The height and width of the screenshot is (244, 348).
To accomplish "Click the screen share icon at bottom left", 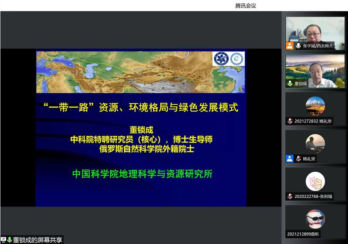I will (3, 240).
